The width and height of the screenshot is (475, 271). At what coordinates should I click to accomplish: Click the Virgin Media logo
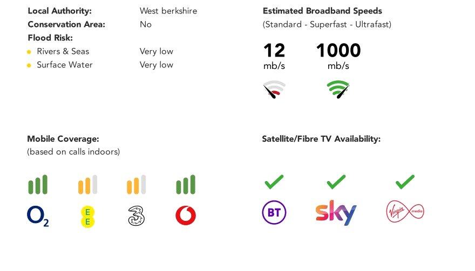coord(405,211)
